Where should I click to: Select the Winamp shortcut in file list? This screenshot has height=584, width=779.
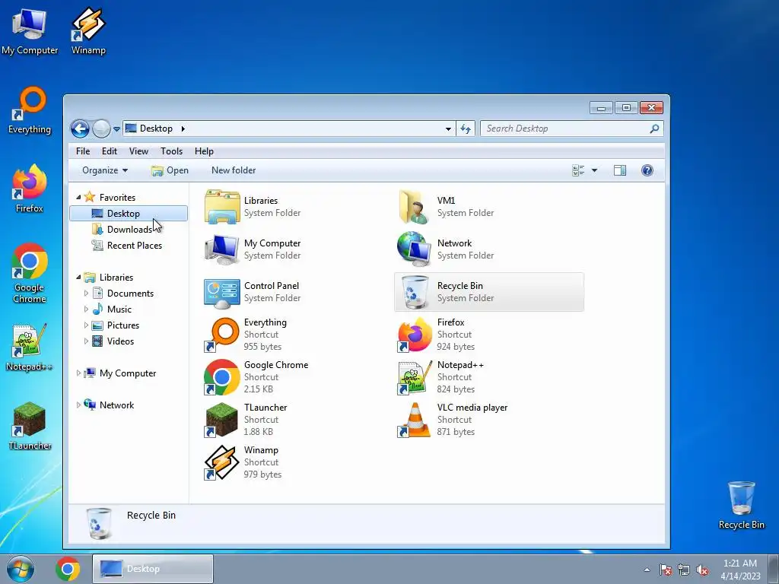click(x=222, y=463)
